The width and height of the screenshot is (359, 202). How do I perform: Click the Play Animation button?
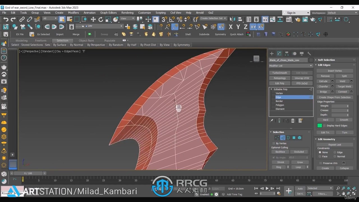(267, 189)
